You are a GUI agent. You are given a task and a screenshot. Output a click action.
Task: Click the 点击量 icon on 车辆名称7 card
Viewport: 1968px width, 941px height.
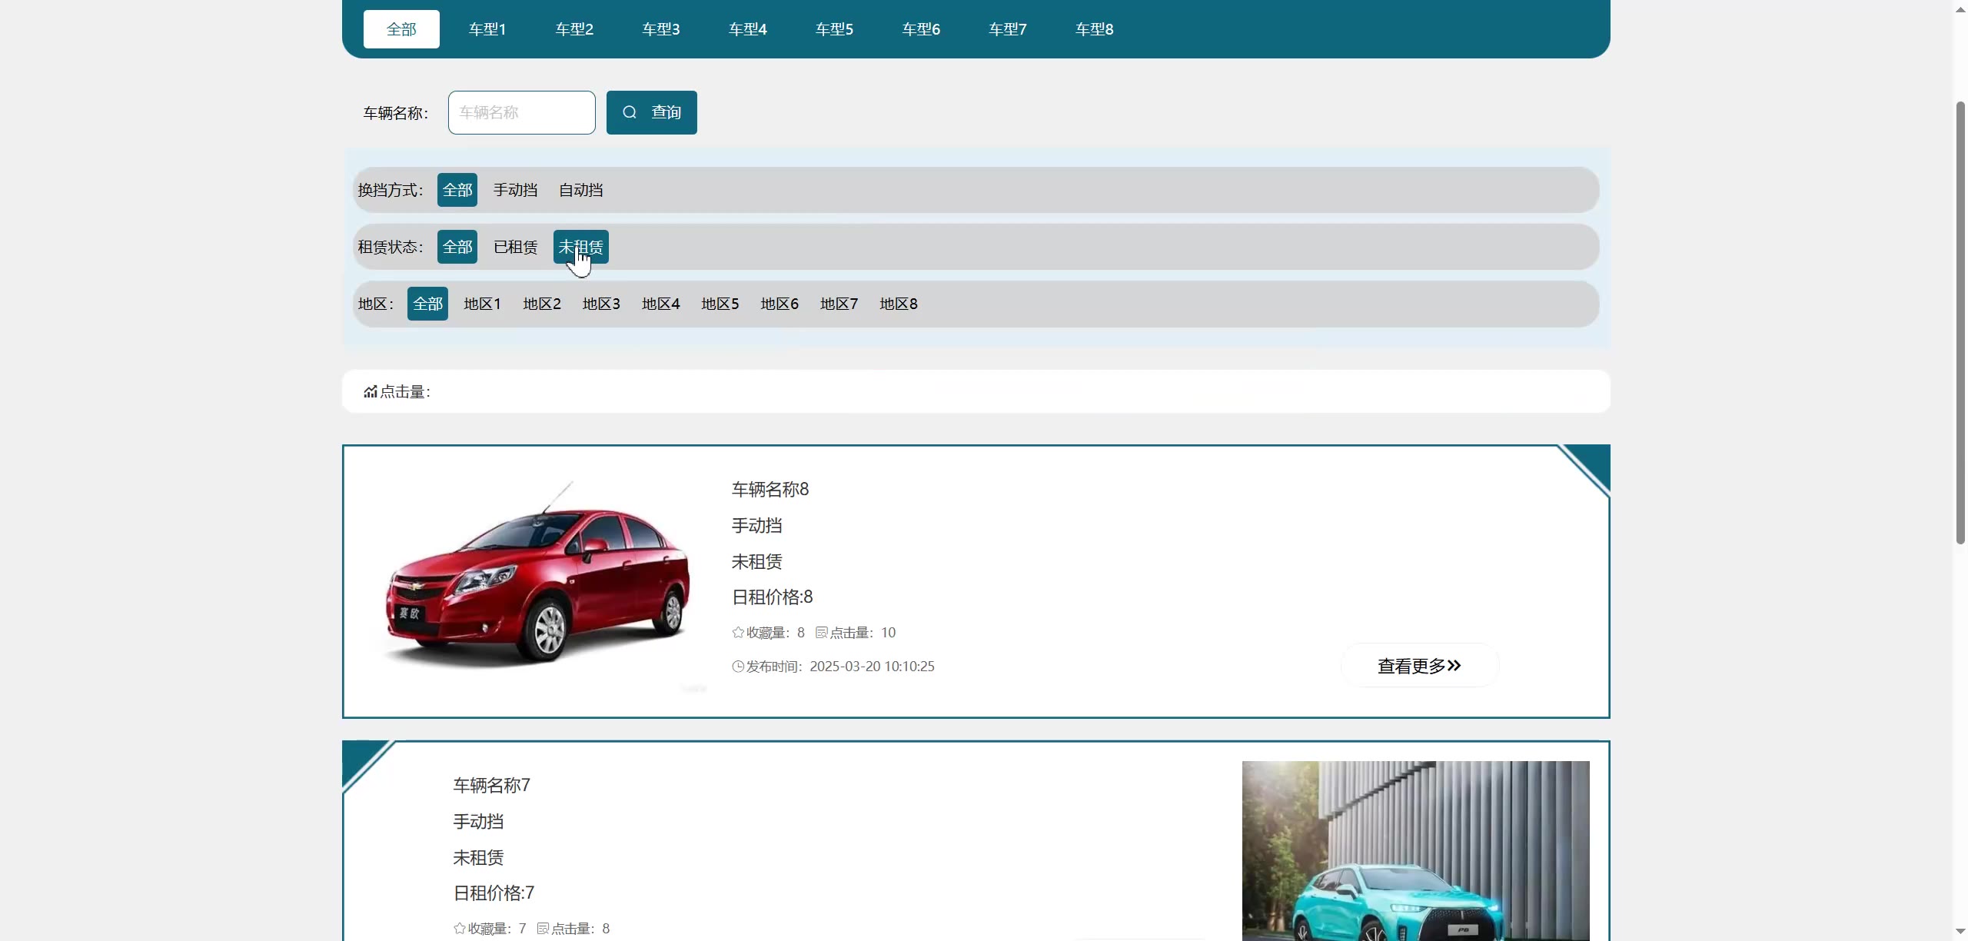(543, 929)
